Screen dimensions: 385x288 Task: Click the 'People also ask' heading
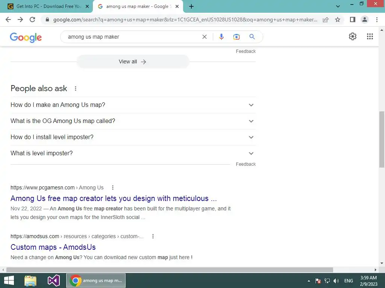(39, 88)
